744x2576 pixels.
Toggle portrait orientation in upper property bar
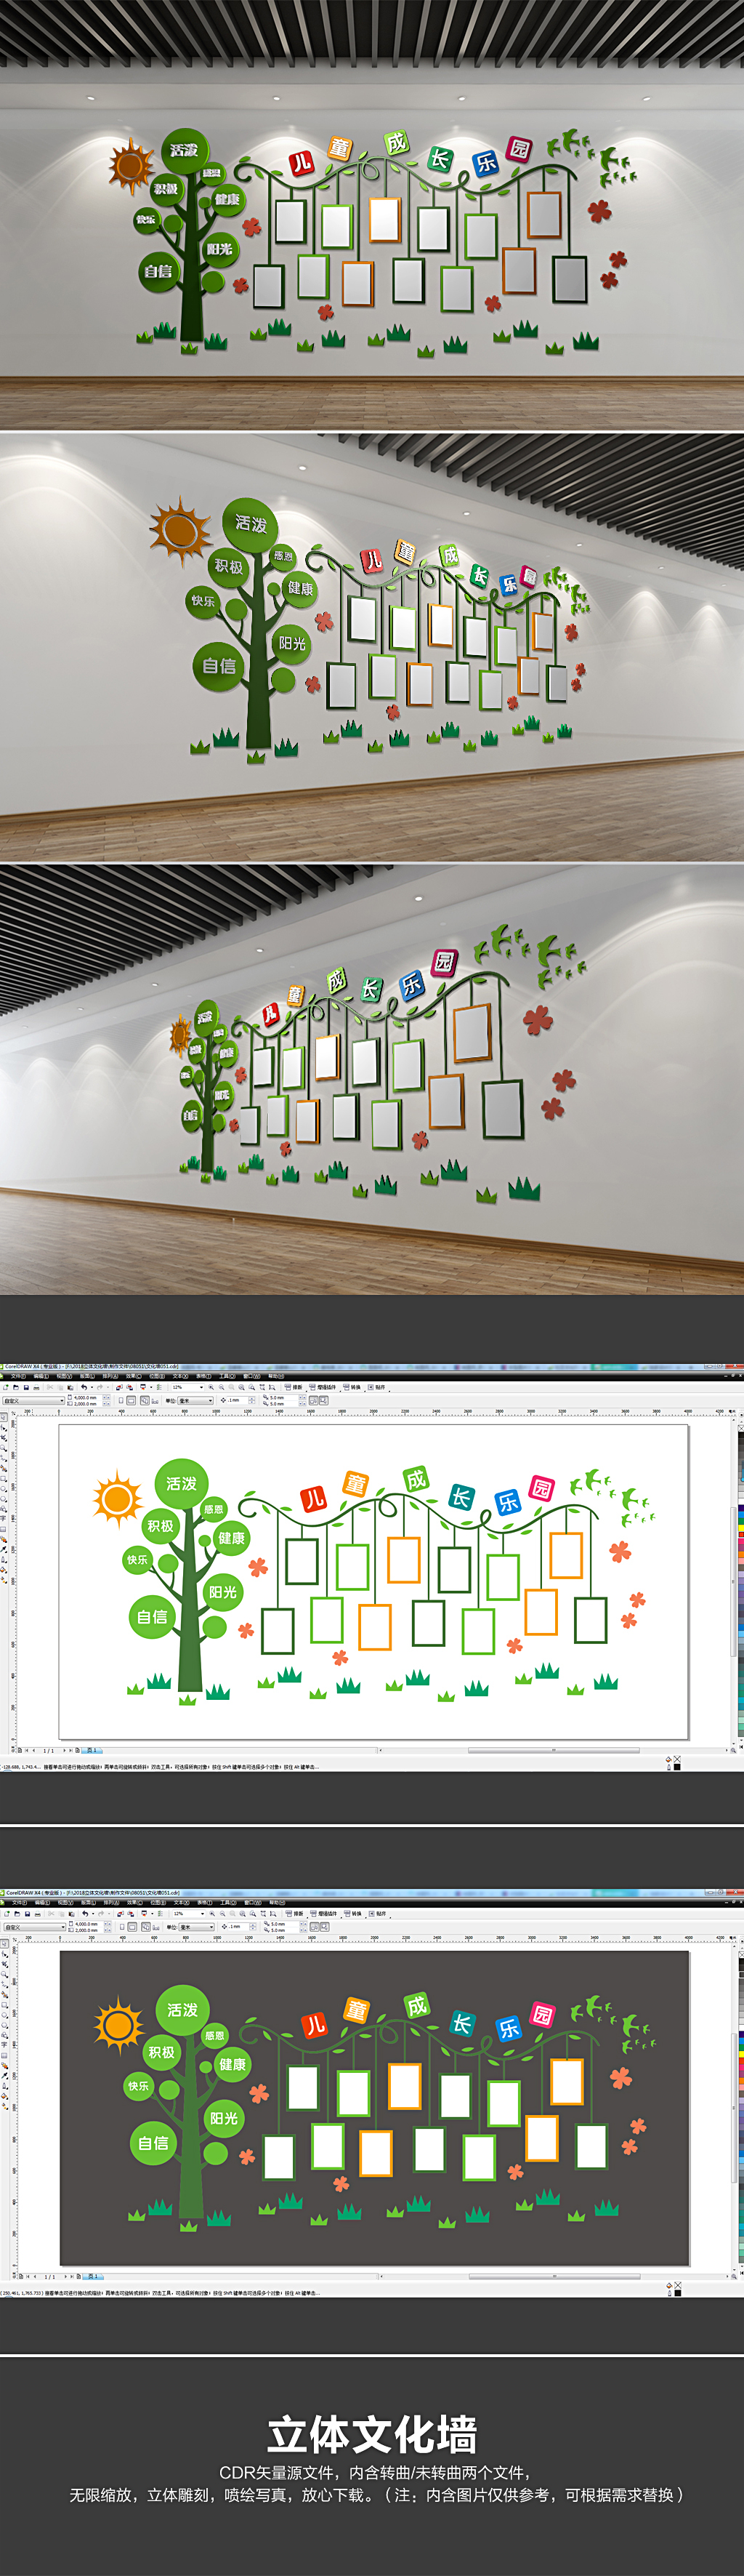coord(121,1400)
